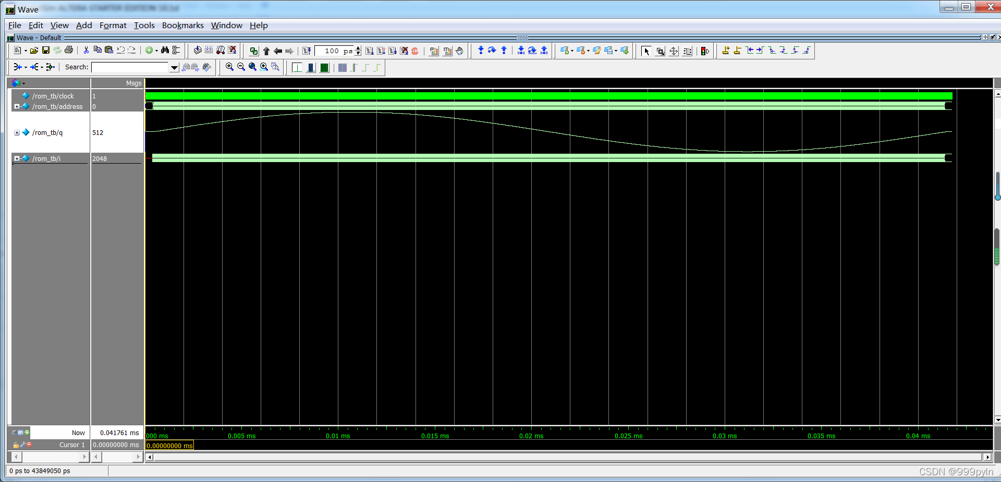Expand the /rom_tb/q signal

tap(17, 132)
